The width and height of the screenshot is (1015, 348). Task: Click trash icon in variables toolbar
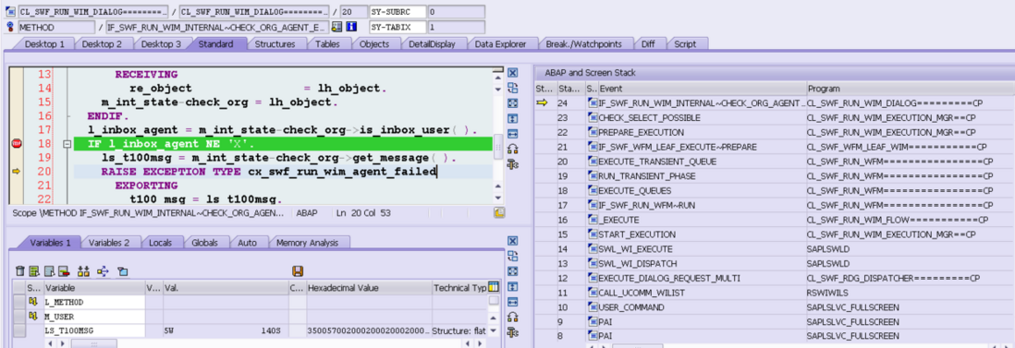pyautogui.click(x=20, y=271)
